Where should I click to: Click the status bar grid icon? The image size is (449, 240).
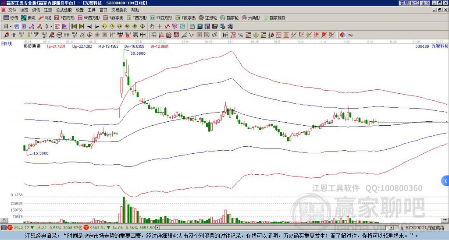click(4, 228)
